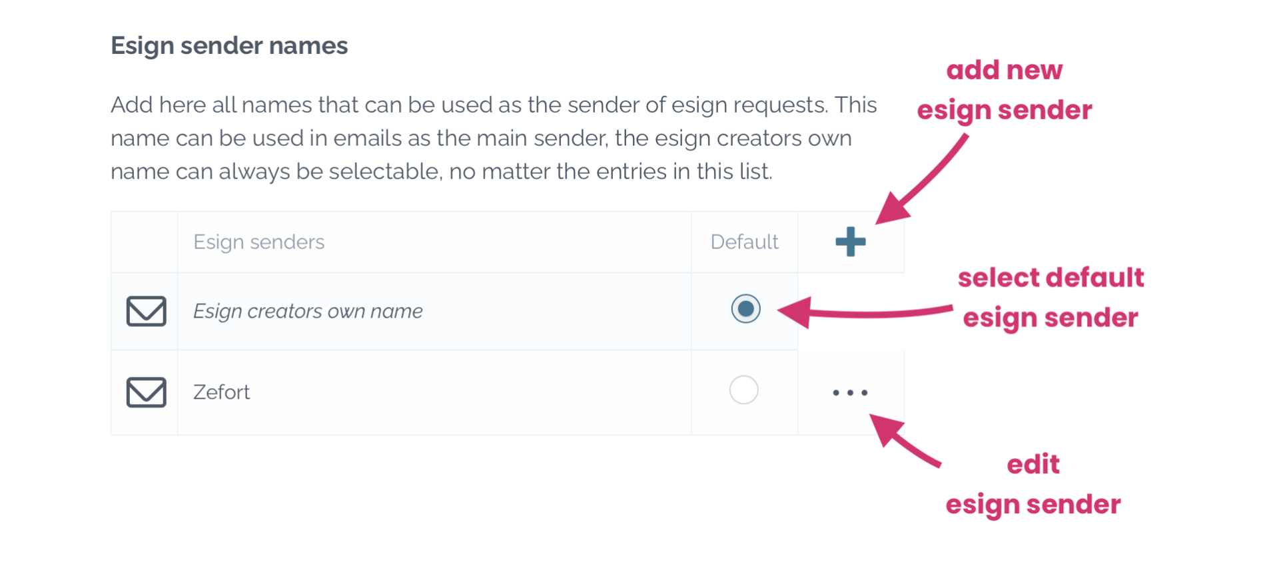Click the Default column header
The height and width of the screenshot is (588, 1279).
coord(744,242)
